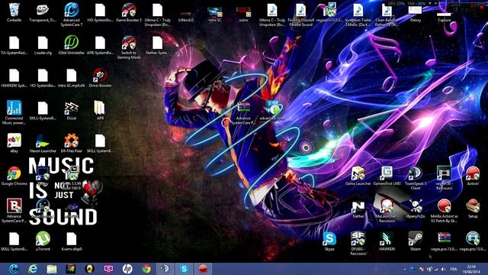Launch the Skype desktop shortcut

point(329,241)
